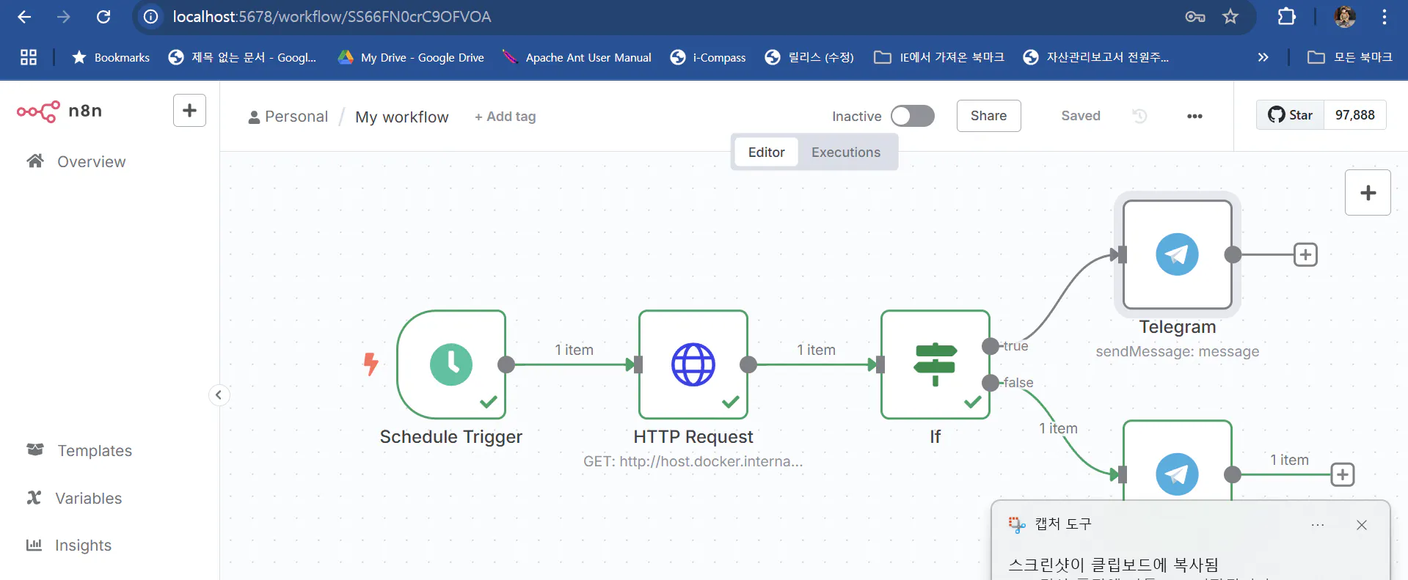
Task: Click the forward navigation arrow
Action: (x=64, y=17)
